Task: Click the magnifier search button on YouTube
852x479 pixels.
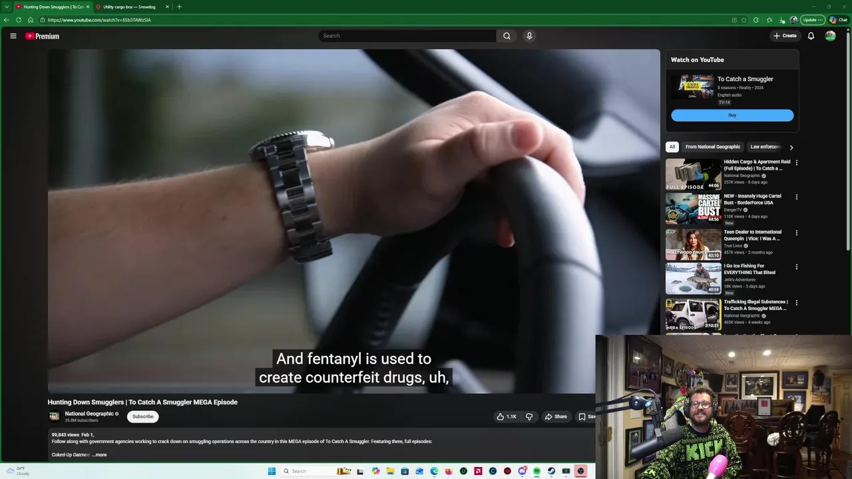Action: pos(507,36)
